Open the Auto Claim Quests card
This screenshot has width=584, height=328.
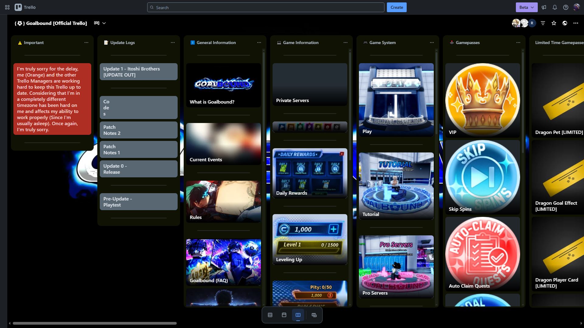tap(483, 254)
